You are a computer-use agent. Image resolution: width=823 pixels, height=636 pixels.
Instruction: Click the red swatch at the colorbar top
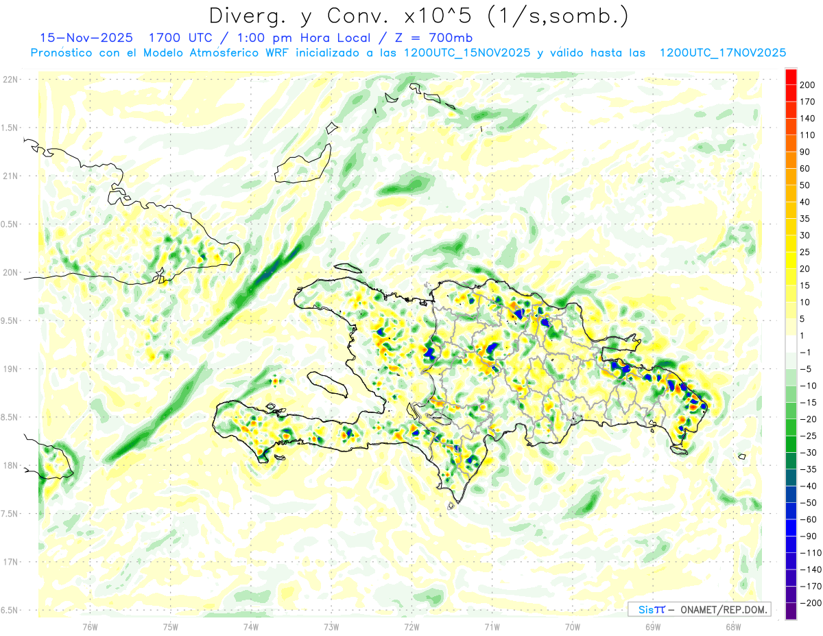tap(791, 77)
